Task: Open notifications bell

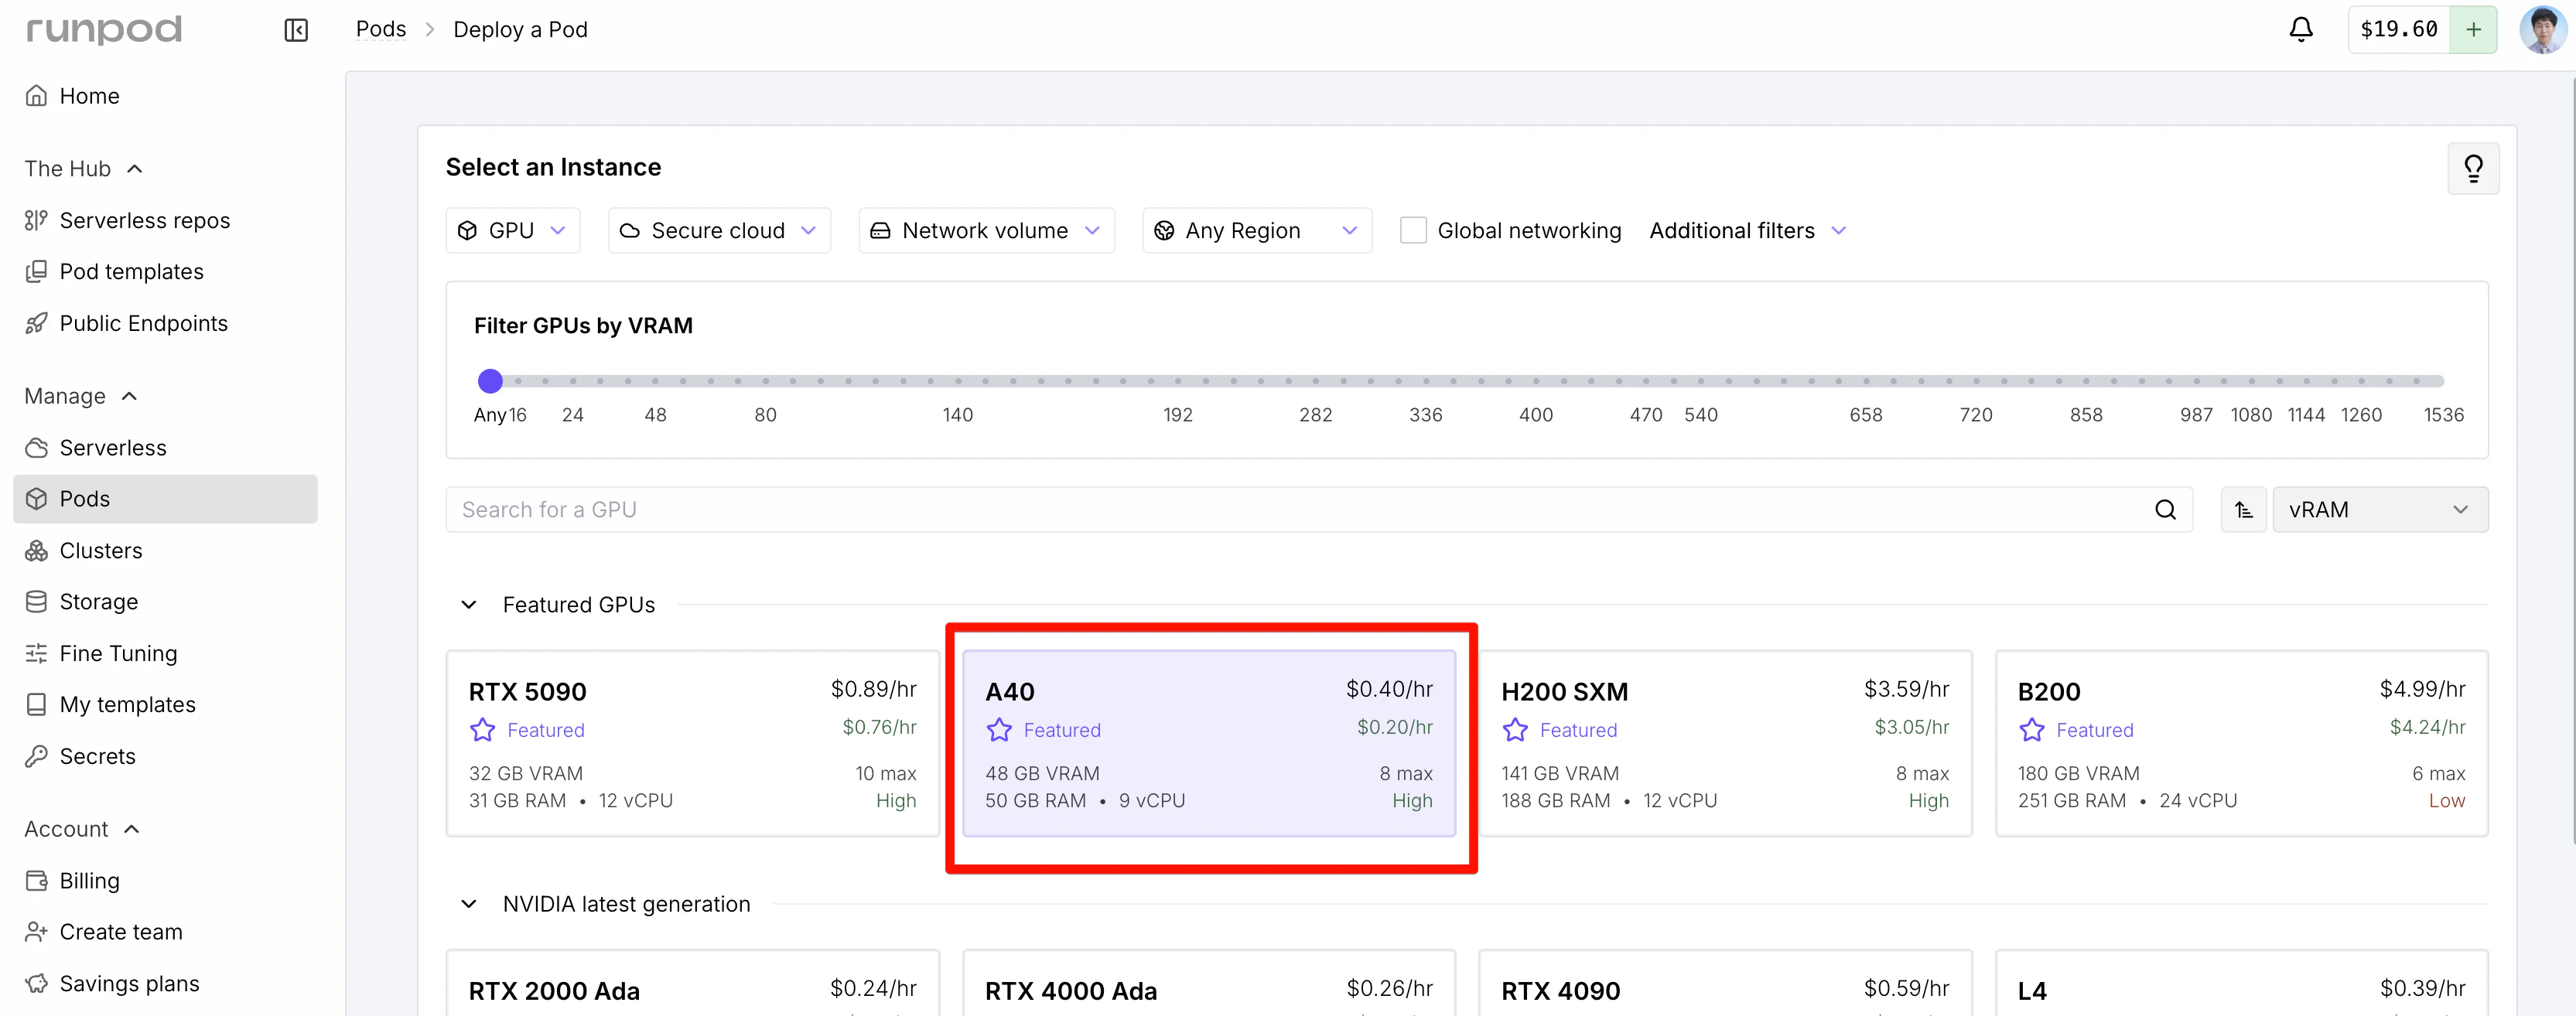Action: click(2301, 30)
